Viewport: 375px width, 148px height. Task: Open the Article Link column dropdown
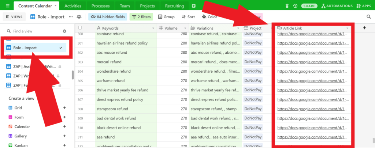tap(347, 28)
